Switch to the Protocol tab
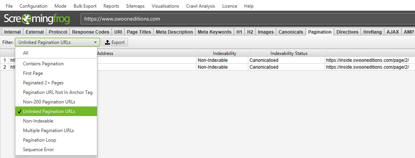Viewport: 415px width, 158px height. click(x=58, y=32)
